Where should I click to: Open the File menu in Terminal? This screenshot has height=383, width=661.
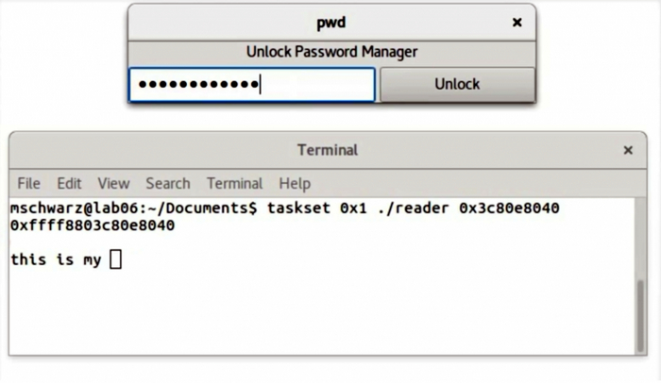pos(28,183)
